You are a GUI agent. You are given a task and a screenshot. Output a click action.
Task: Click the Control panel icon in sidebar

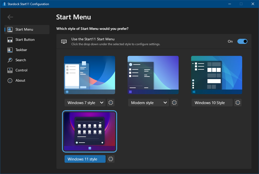[x=10, y=70]
